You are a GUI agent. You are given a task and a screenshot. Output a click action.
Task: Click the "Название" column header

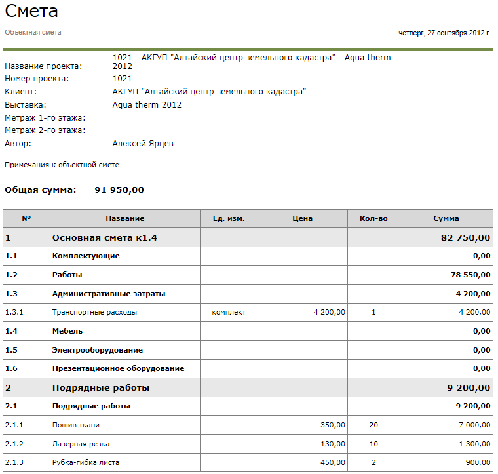125,218
